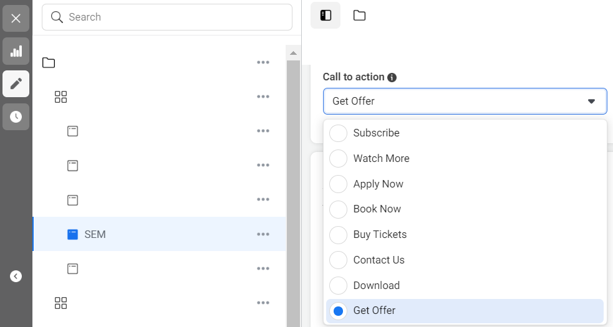Click the tree panel vertical scrollbar thumb
613x327 pixels.
[293, 193]
